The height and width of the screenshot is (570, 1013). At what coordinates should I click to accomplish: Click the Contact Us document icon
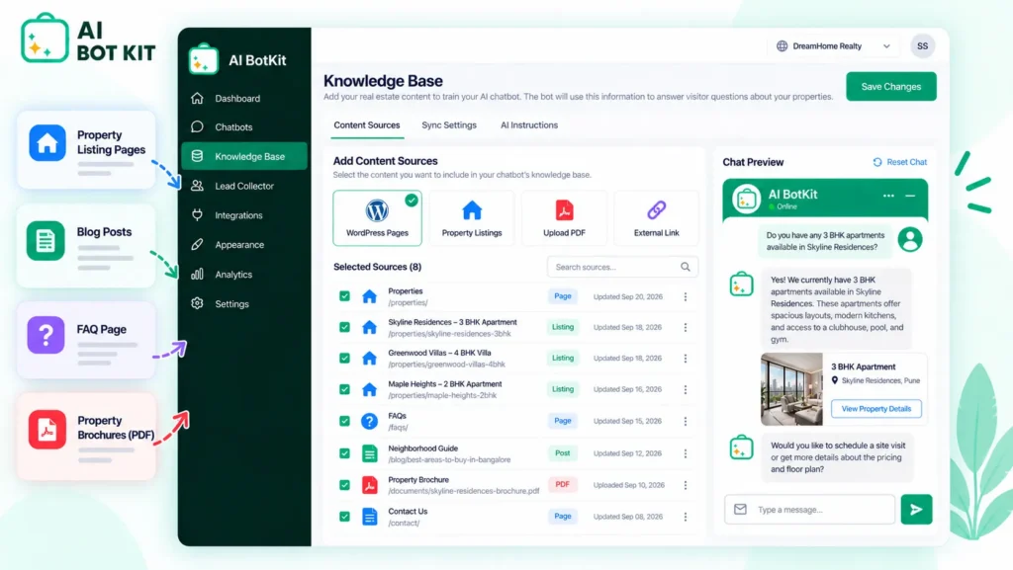[370, 517]
